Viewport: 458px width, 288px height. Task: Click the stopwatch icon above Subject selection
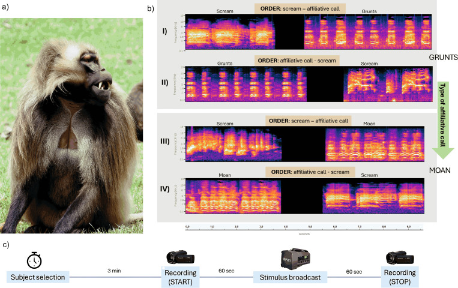click(34, 260)
